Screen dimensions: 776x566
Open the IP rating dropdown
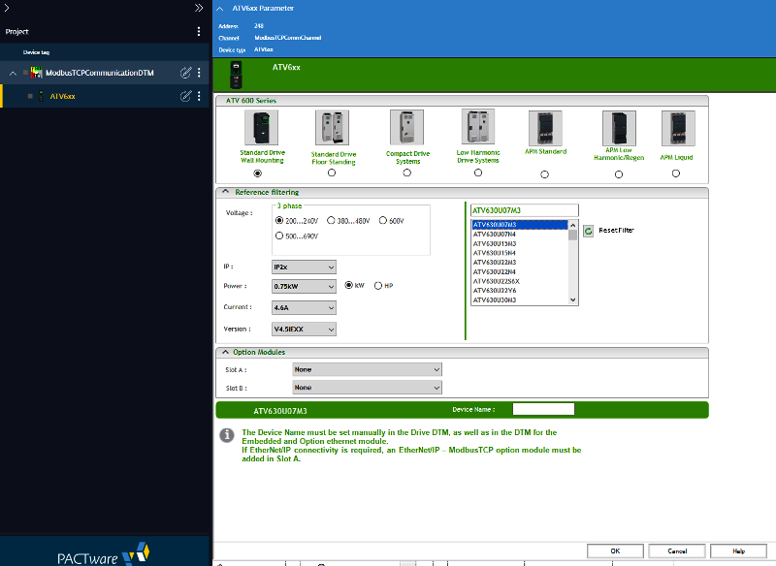pyautogui.click(x=304, y=267)
